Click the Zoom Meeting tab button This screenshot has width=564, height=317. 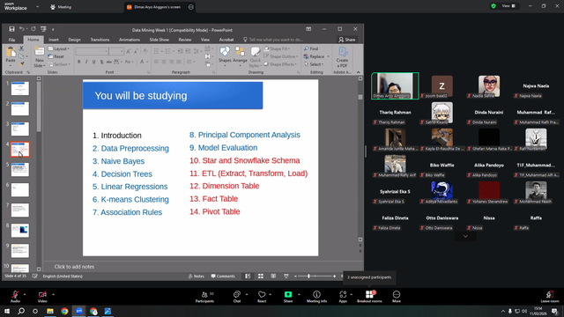pos(61,7)
